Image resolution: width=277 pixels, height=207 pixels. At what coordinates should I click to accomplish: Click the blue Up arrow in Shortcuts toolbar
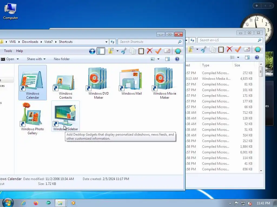pos(92,51)
